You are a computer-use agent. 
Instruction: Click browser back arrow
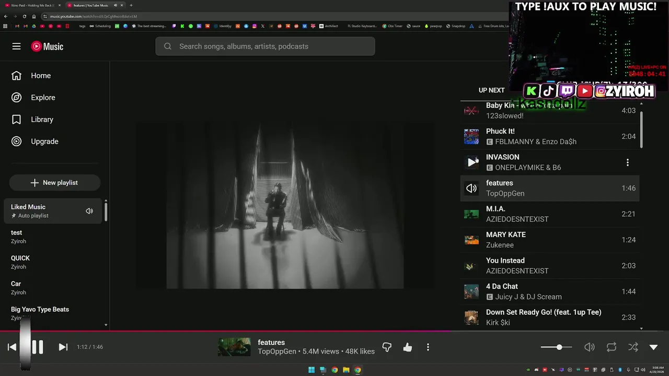(7, 16)
